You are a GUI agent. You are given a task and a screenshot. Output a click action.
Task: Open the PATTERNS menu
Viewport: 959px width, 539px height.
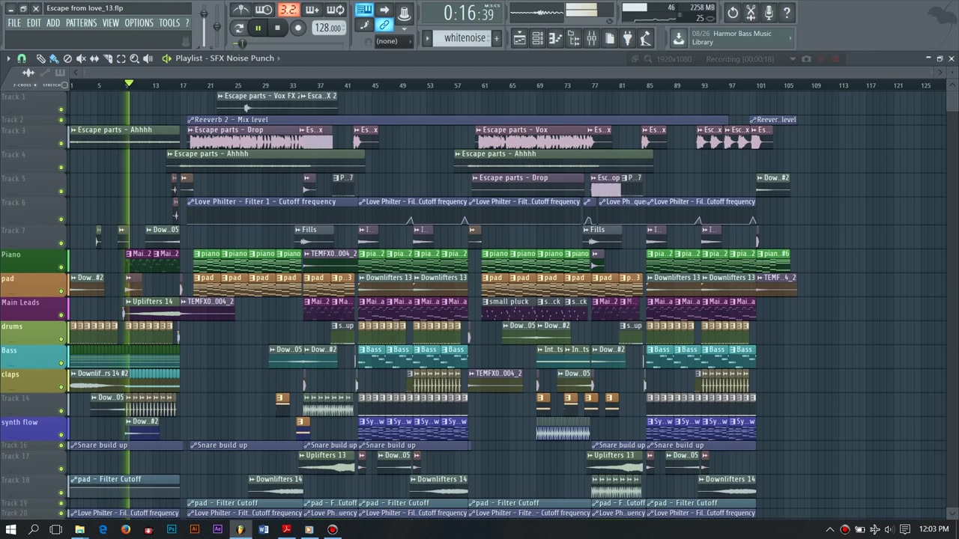(x=81, y=23)
